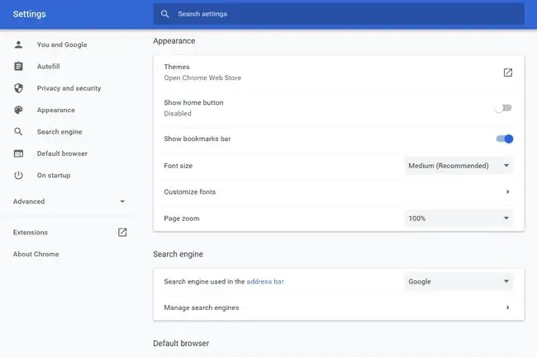
Task: Open the Page zoom 100% dropdown
Action: point(459,218)
